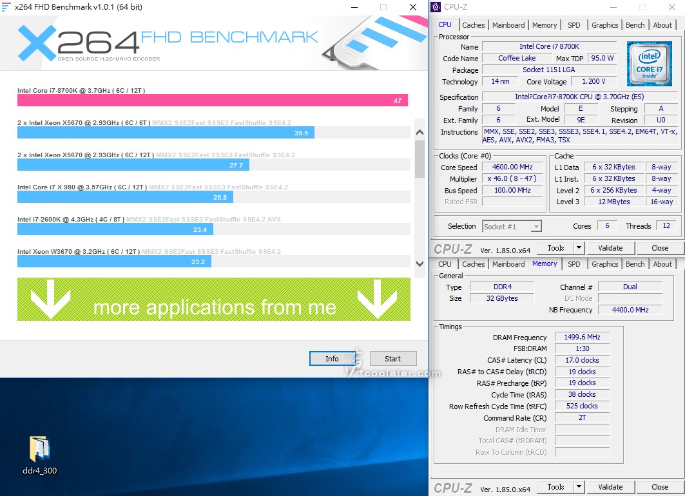685x496 pixels.
Task: Switch to Bench tab in upper CPU-Z window
Action: click(x=635, y=25)
